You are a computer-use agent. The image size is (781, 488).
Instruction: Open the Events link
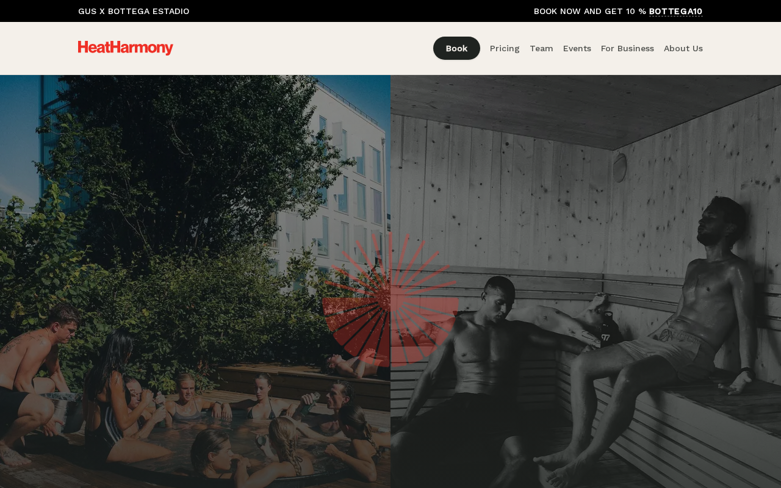[x=577, y=48]
